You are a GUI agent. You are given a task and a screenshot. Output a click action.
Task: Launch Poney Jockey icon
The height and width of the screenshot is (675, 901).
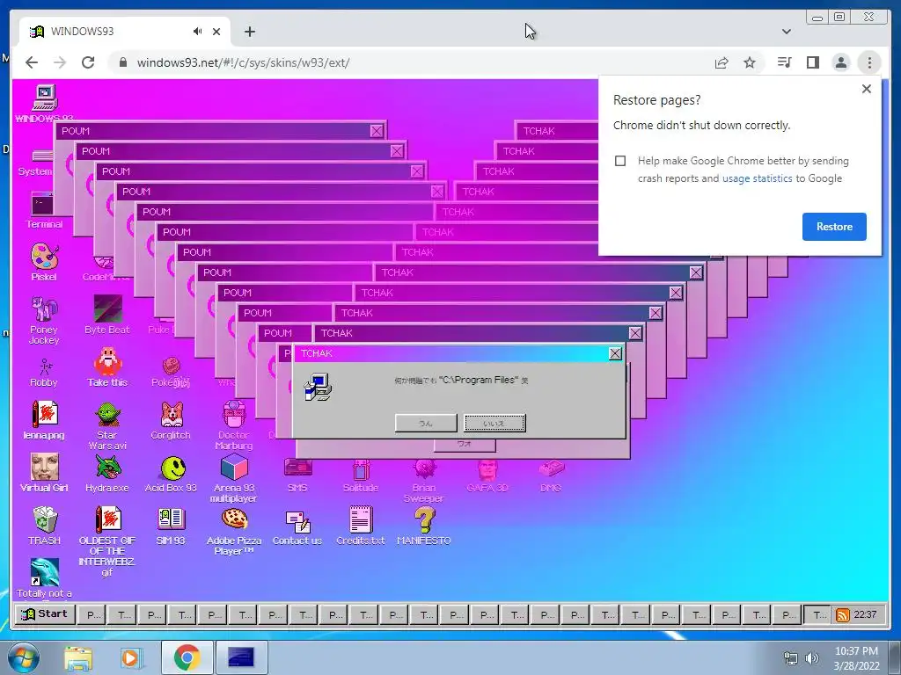(x=44, y=320)
